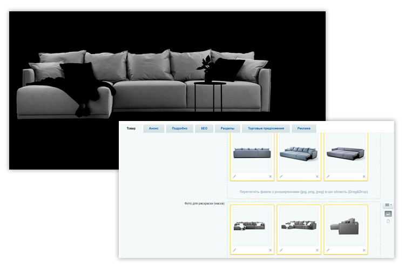Click pencil icon under the side-view mask photo
405x270 pixels.
click(x=327, y=249)
